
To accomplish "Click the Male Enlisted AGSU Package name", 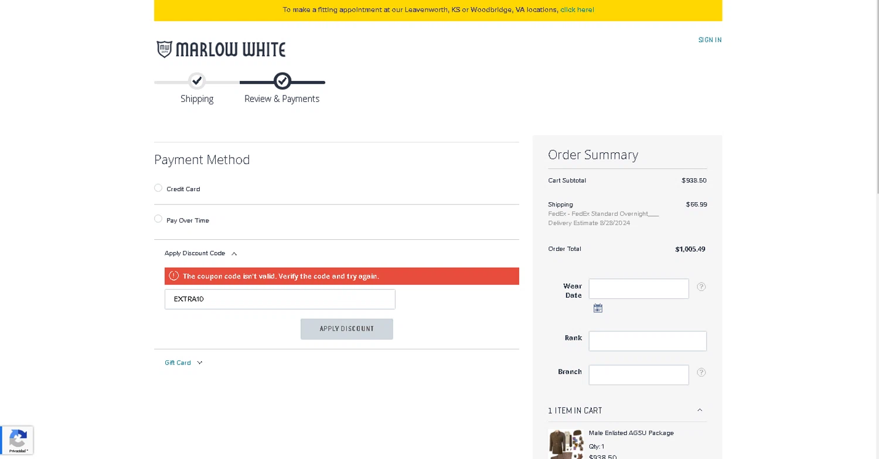I will pos(631,433).
